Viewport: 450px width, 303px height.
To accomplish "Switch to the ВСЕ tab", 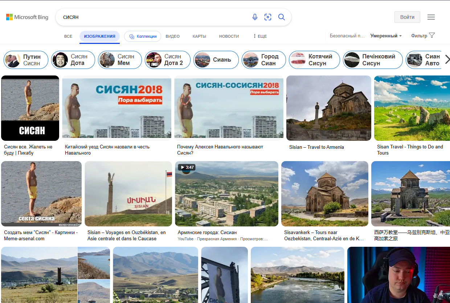I will 68,36.
